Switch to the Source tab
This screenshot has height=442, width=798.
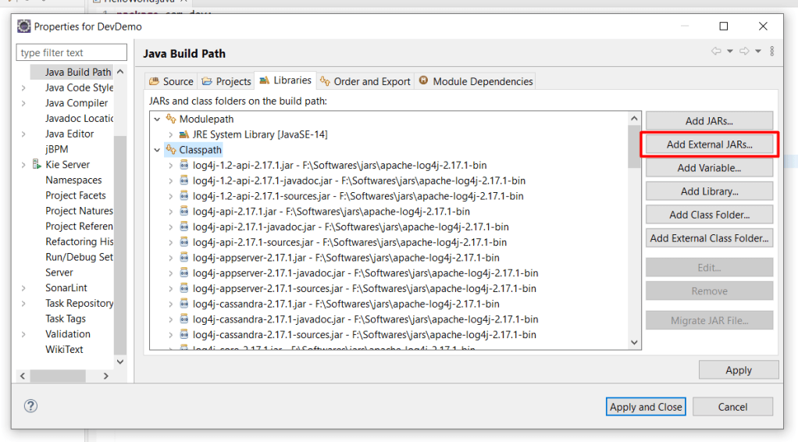(171, 81)
